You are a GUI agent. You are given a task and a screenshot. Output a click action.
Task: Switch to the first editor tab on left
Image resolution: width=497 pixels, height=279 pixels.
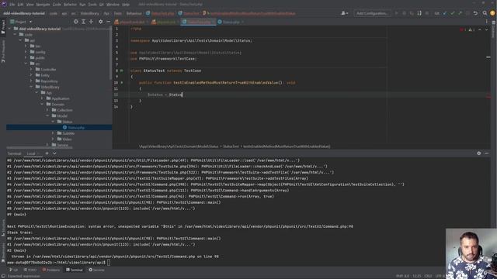click(131, 22)
